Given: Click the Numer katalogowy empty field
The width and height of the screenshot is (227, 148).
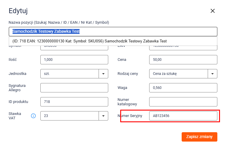Looking at the screenshot, I should [183, 102].
